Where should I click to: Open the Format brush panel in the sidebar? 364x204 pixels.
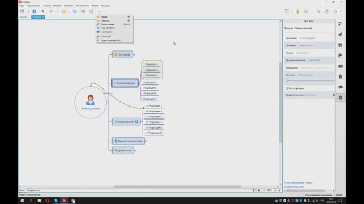[x=341, y=35]
